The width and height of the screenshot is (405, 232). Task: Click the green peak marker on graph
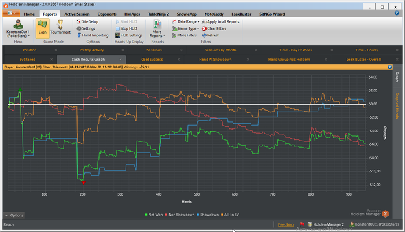tap(20, 90)
